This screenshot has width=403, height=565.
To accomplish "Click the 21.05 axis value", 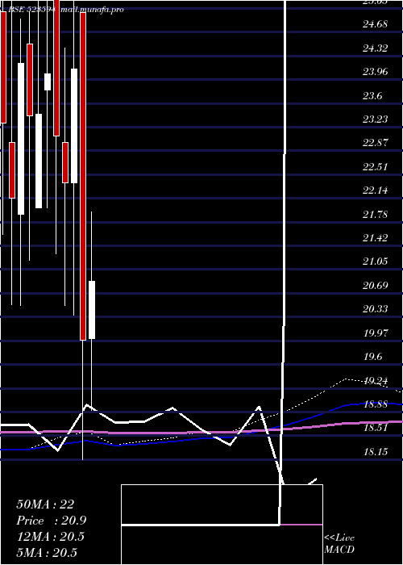I will pos(375,262).
